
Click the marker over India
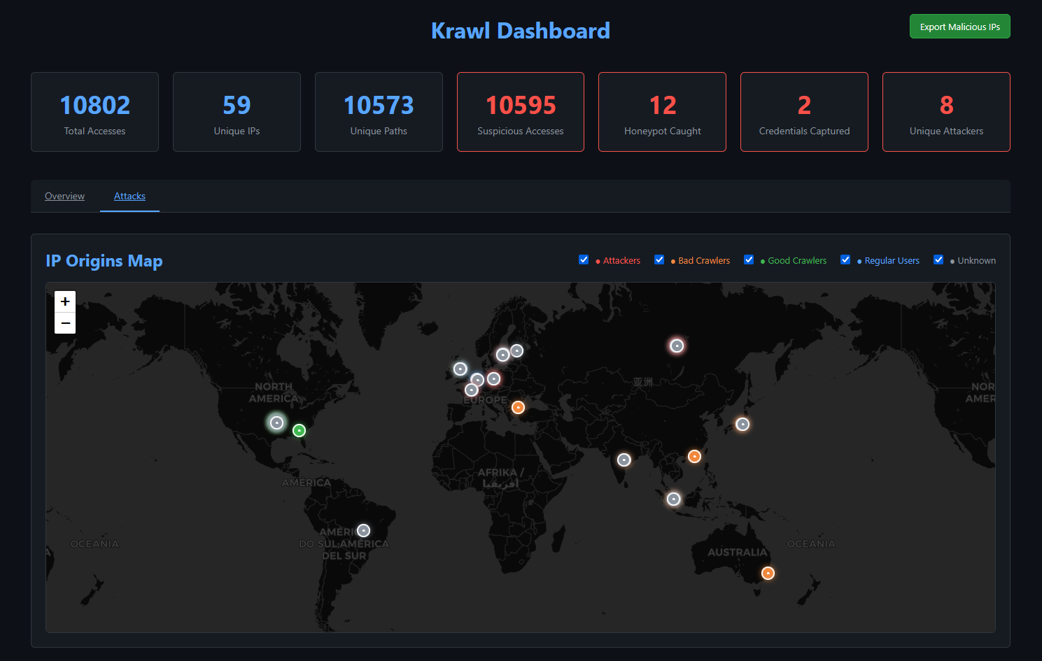point(624,460)
